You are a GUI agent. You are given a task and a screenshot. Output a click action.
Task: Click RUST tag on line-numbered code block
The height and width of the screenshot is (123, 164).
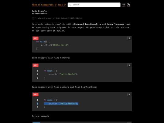pos(36,65)
